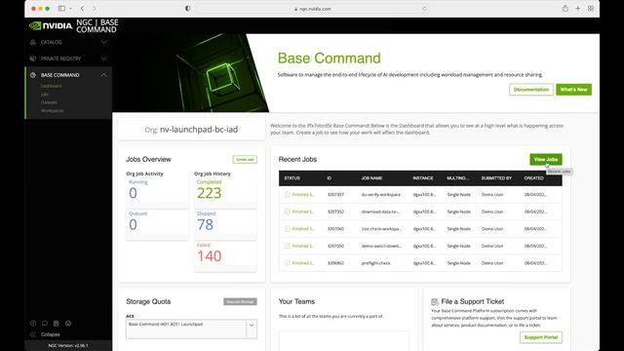Image resolution: width=624 pixels, height=351 pixels.
Task: Click status icon of job 3207357
Action: point(288,195)
